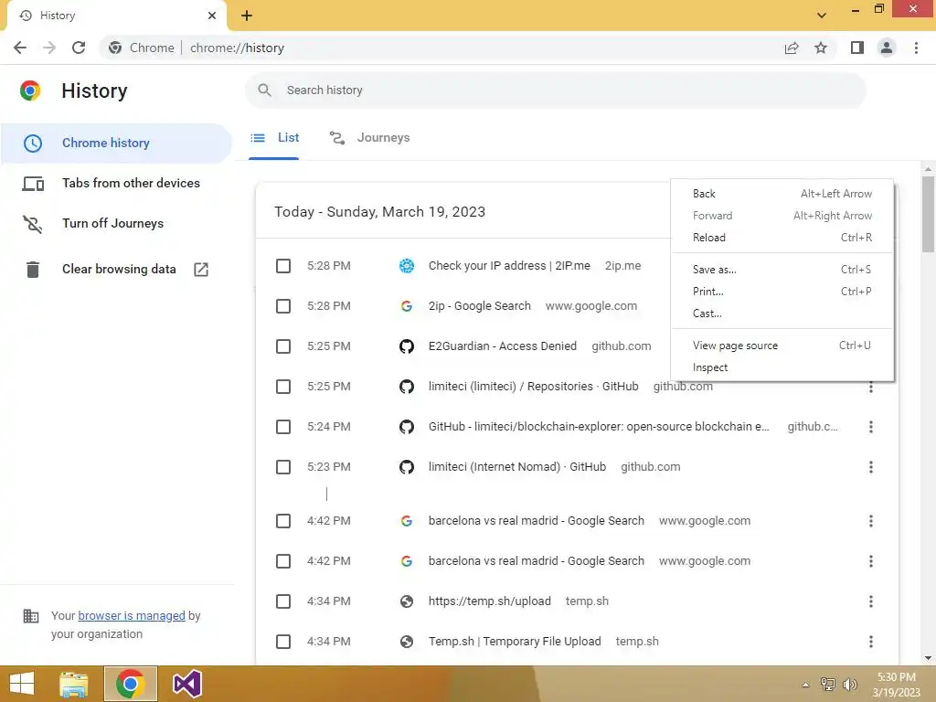The height and width of the screenshot is (702, 936).
Task: Click the GitHub favicon on E2Guardian row
Action: (407, 346)
